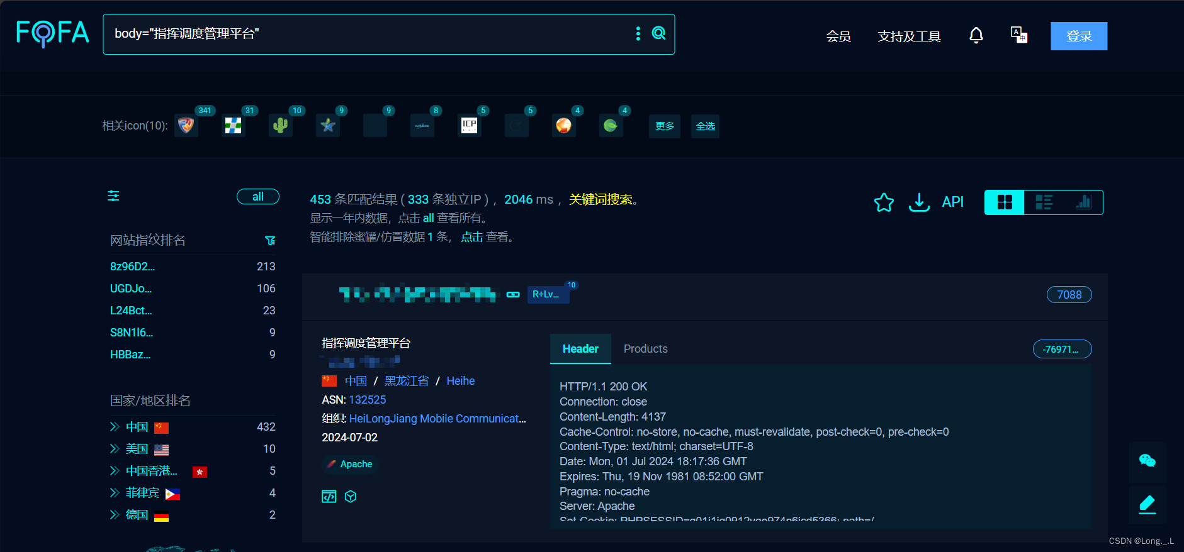Open HeiLongJiang Mobile organization link

point(437,419)
